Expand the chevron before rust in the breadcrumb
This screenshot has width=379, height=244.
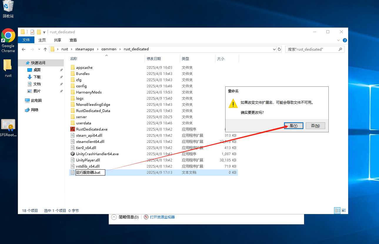point(58,49)
